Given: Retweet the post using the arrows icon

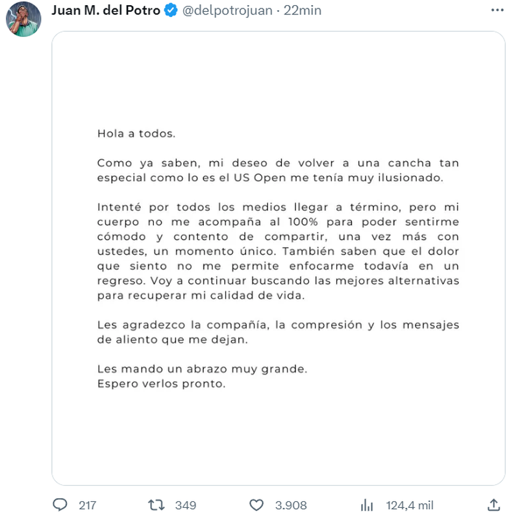Looking at the screenshot, I should coord(156,505).
